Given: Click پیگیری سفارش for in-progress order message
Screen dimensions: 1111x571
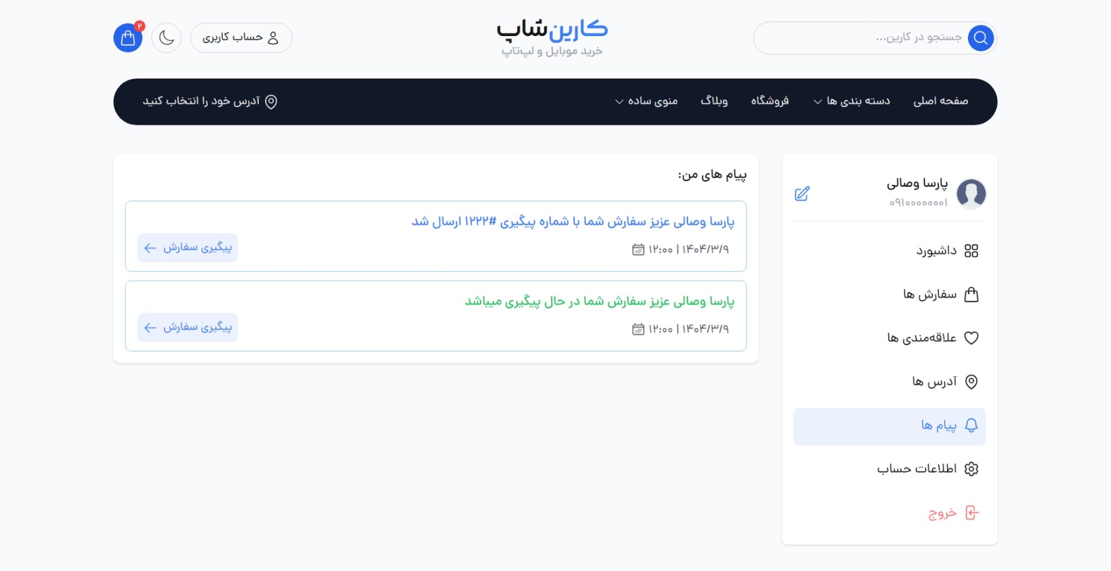Looking at the screenshot, I should pos(187,327).
